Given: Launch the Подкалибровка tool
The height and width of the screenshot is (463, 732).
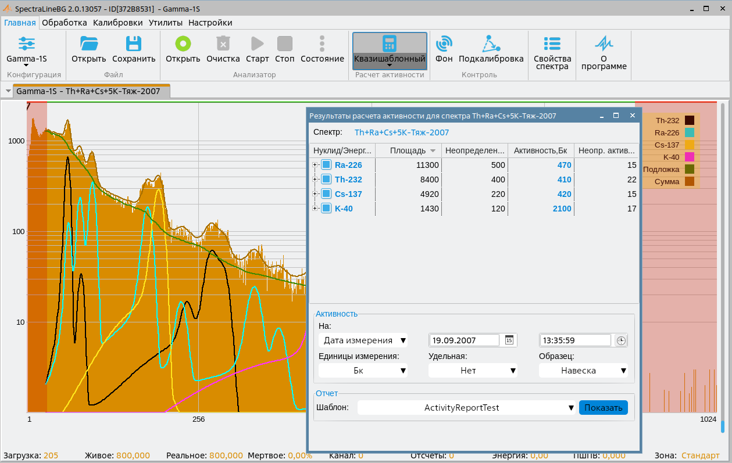Looking at the screenshot, I should [491, 44].
